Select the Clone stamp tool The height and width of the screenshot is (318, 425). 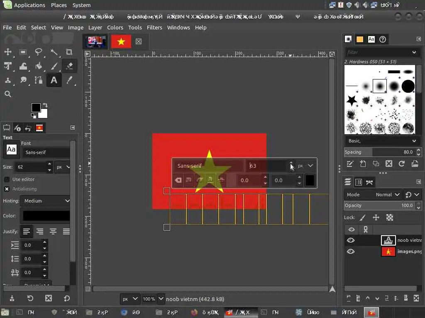click(7, 80)
